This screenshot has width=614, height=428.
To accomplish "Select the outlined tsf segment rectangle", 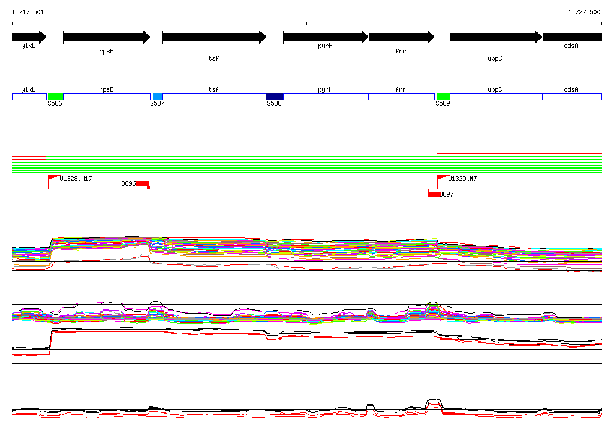I will click(x=215, y=97).
